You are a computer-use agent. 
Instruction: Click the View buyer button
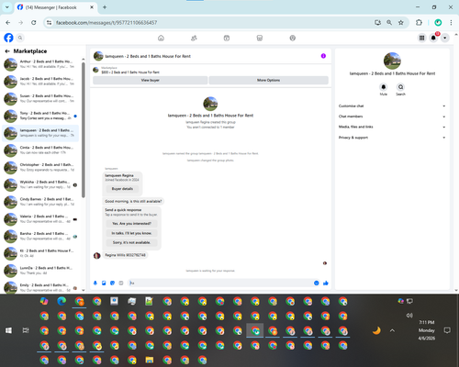pos(151,80)
